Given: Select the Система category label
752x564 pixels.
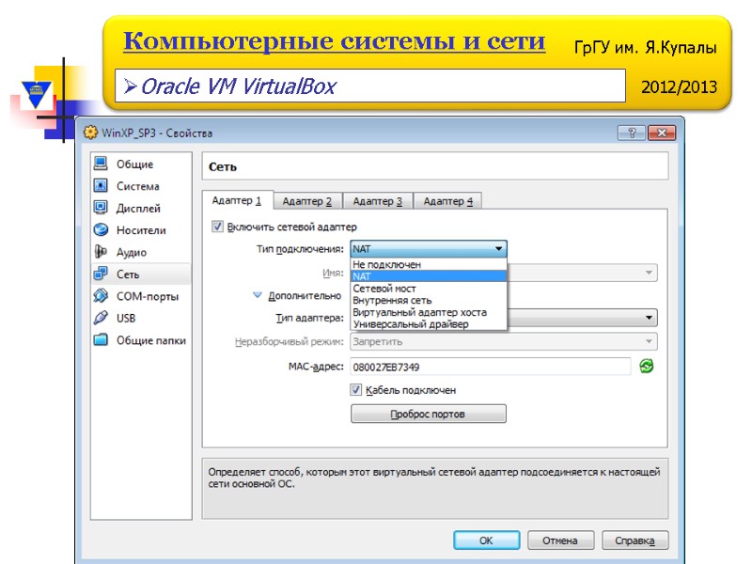Looking at the screenshot, I should tap(137, 186).
